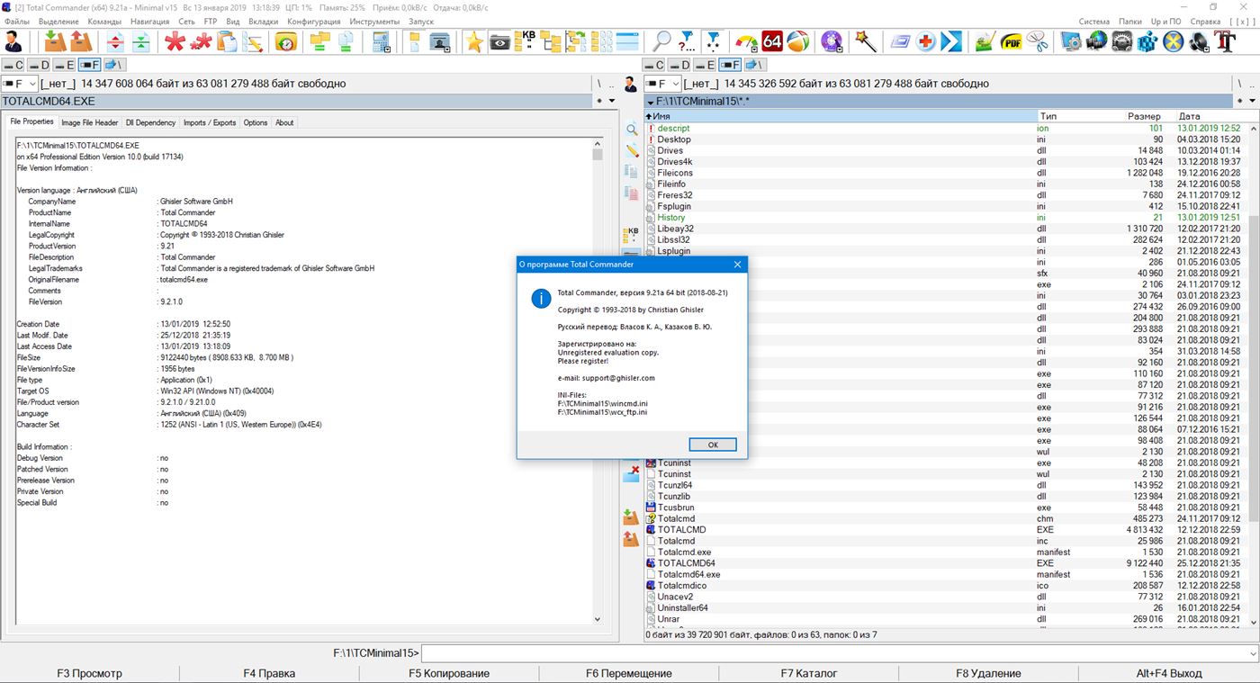Click F5 Копирование button
The image size is (1260, 683).
pos(449,673)
